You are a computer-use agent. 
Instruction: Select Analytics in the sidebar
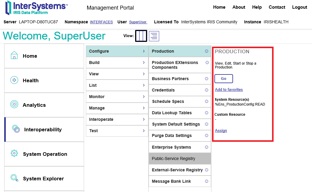(x=44, y=105)
